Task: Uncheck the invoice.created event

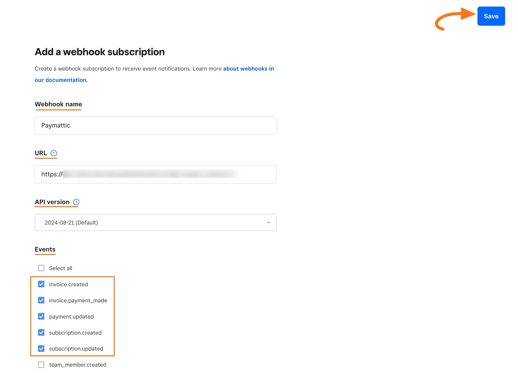Action: pyautogui.click(x=41, y=284)
